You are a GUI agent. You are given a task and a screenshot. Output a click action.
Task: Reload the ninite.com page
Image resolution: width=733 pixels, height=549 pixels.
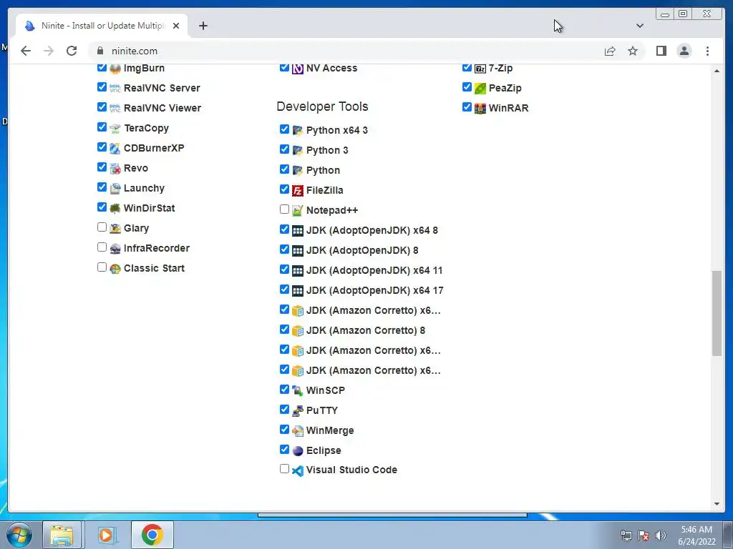coord(72,51)
